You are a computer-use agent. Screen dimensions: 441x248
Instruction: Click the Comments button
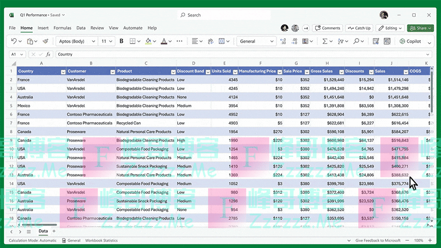(327, 28)
